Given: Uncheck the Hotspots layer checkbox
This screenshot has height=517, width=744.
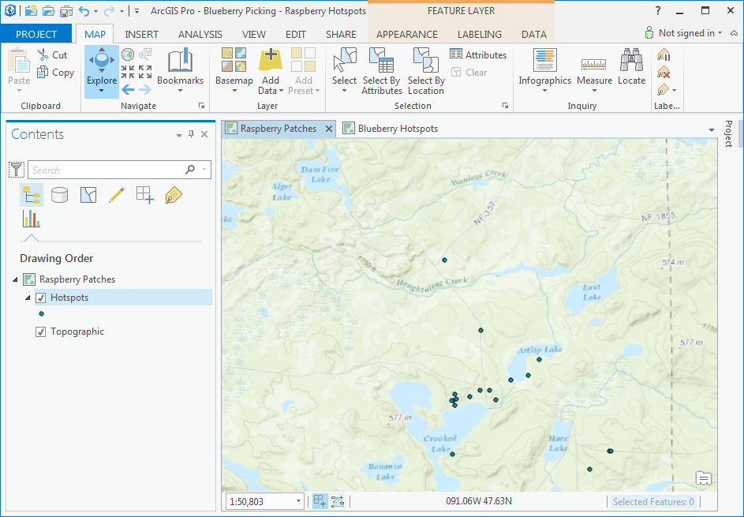Looking at the screenshot, I should coord(41,298).
